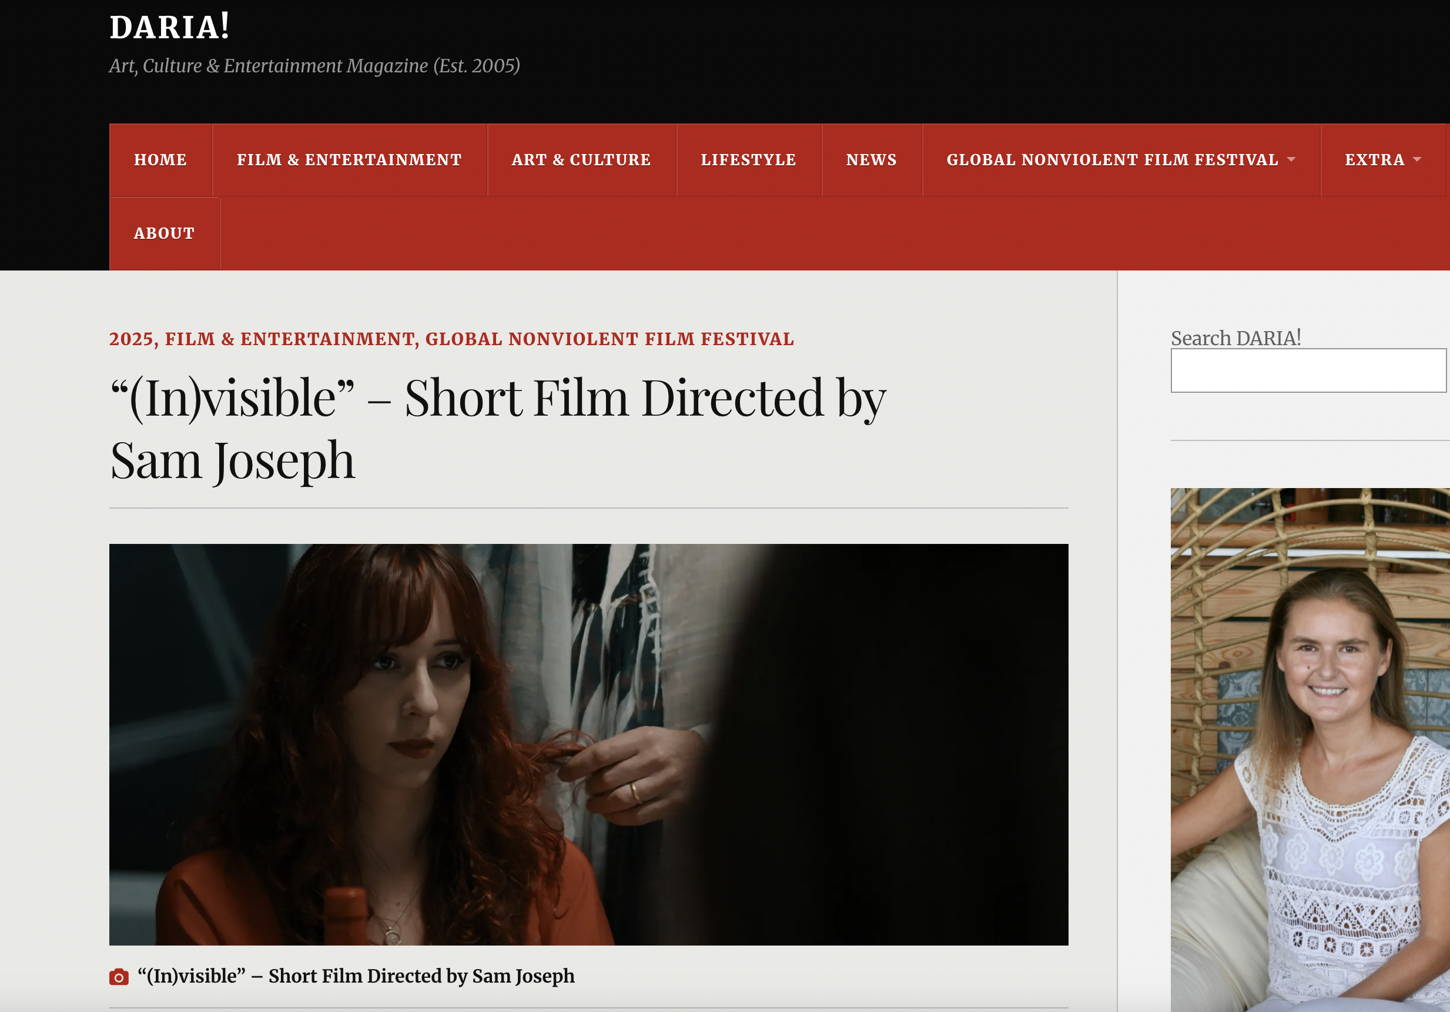Screen dimensions: 1450x1012
Task: Open Global Nonviolent Film Festival category link
Action: pos(610,339)
